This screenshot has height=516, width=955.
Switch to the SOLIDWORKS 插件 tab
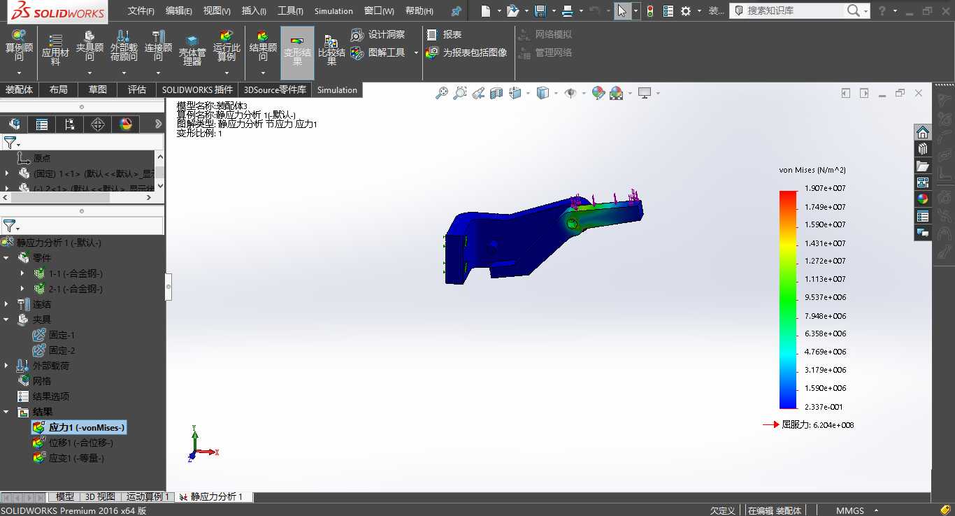tap(197, 89)
